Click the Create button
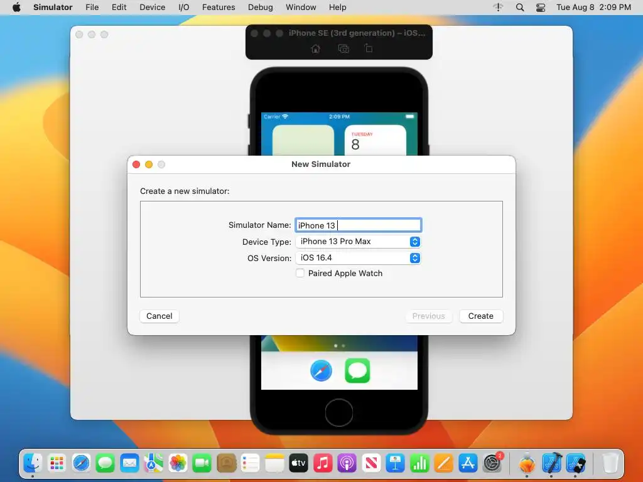Viewport: 643px width, 482px height. click(x=480, y=316)
